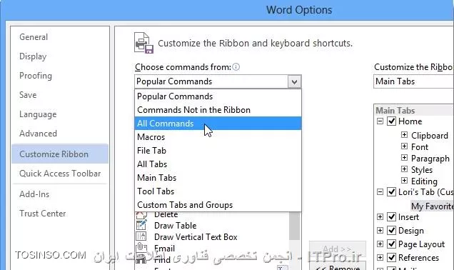Click the info icon beside Choose commands from

pos(236,67)
